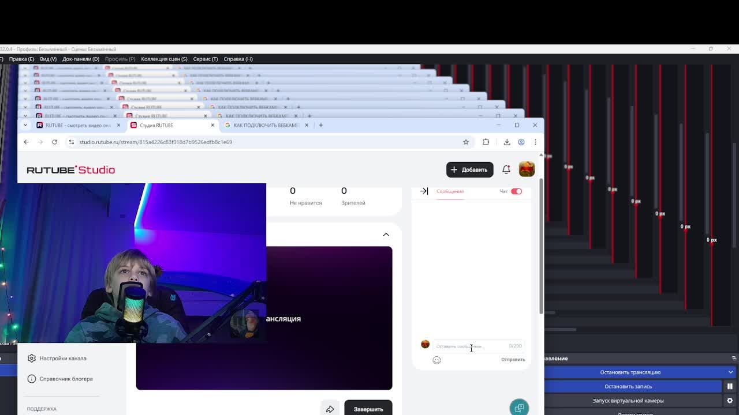The width and height of the screenshot is (739, 415).
Task: Open the Вид (V) menu in OBS
Action: (48, 59)
